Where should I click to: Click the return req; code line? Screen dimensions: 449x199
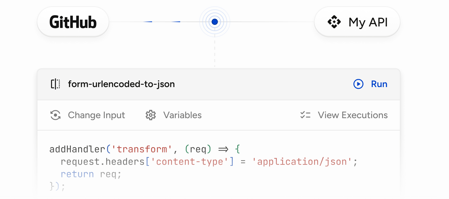(91, 174)
